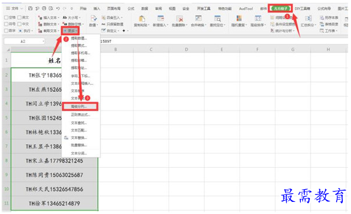Click the 表格目录 button
The height and width of the screenshot is (214, 351).
(x=329, y=24)
